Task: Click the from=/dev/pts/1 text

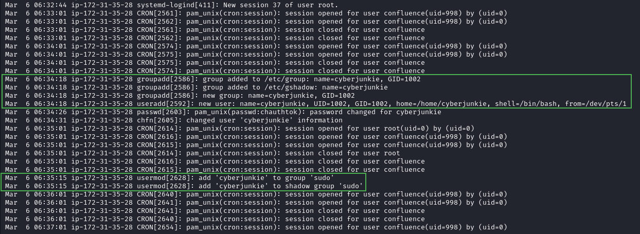Action: coord(596,103)
